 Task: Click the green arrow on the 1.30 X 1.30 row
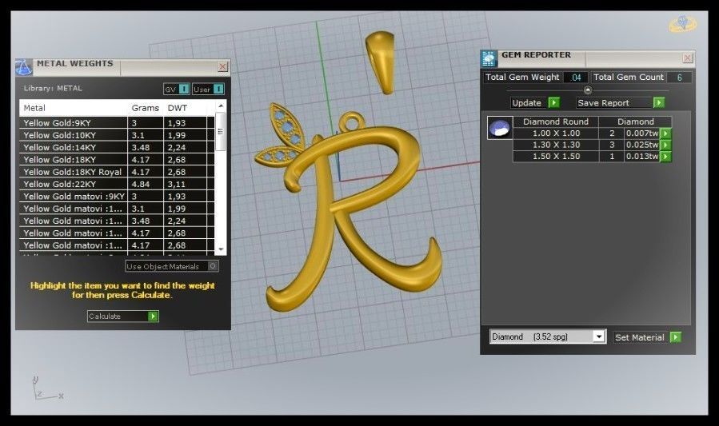point(665,145)
